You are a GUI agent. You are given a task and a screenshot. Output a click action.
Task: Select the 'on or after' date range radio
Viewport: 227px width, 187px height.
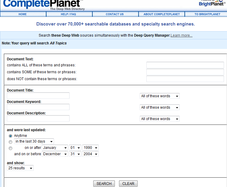click(x=10, y=148)
